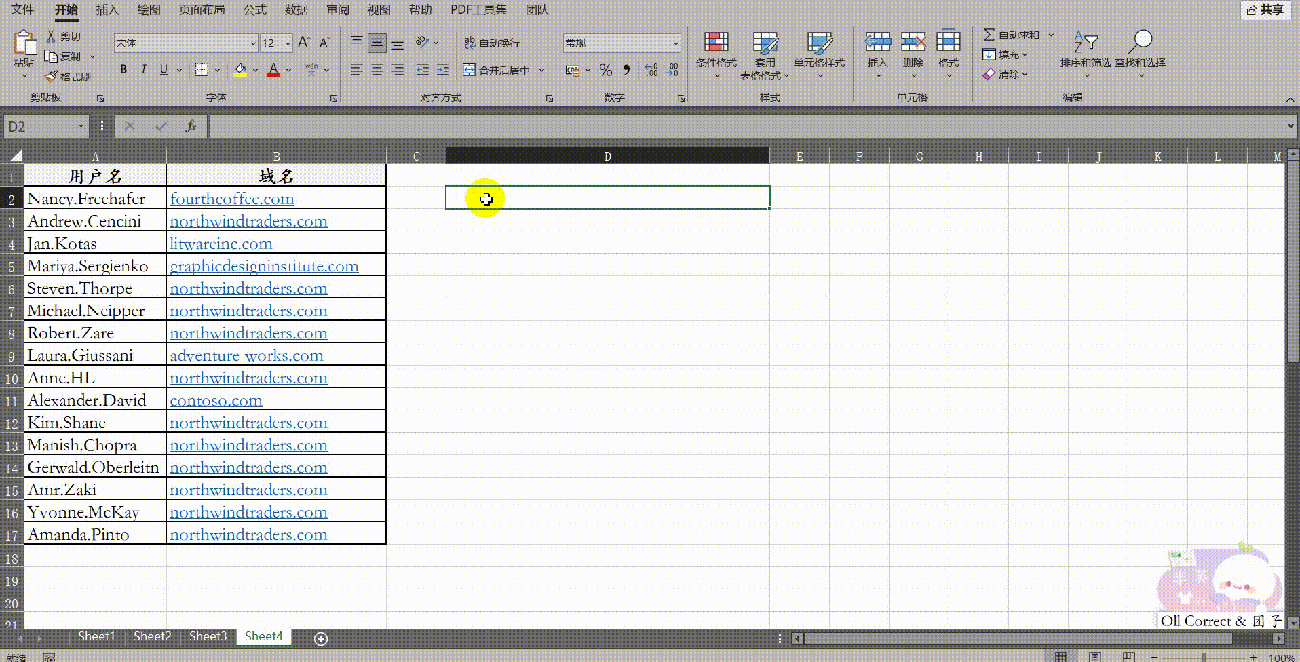1300x662 pixels.
Task: Click the Paste icon
Action: [24, 42]
